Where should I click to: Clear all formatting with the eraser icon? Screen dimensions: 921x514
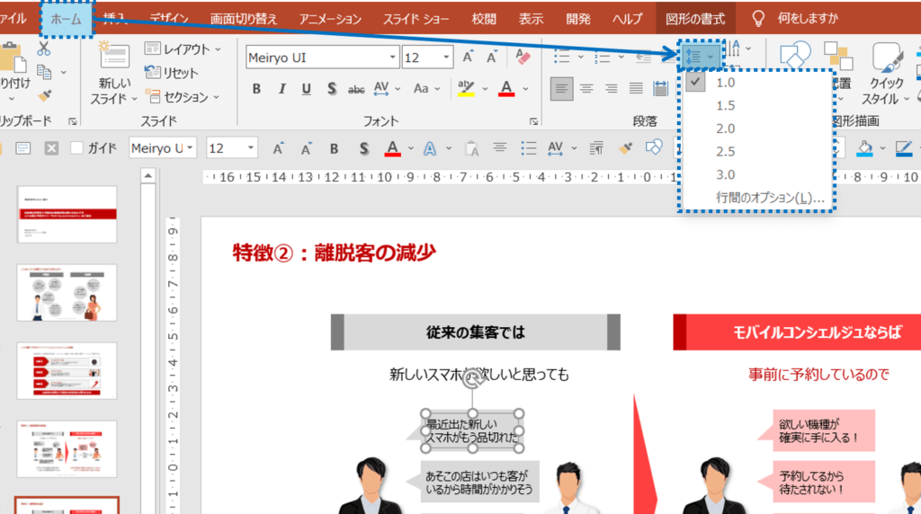coord(523,57)
